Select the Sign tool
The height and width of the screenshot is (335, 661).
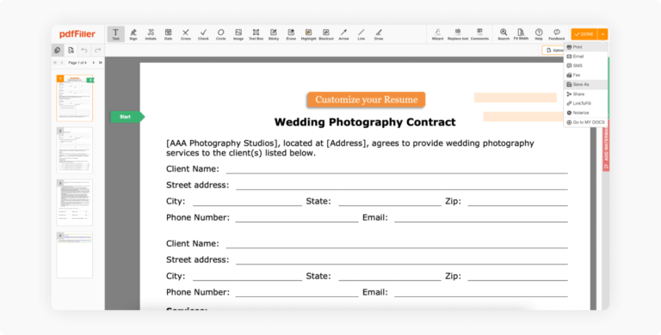(x=133, y=34)
